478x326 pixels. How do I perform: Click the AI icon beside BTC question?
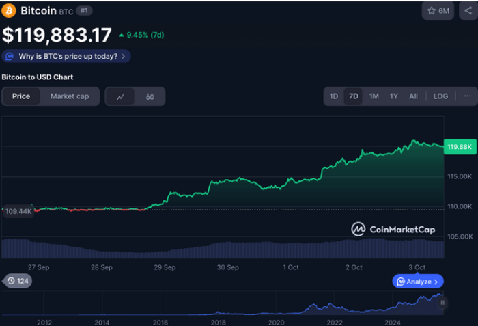tap(10, 56)
